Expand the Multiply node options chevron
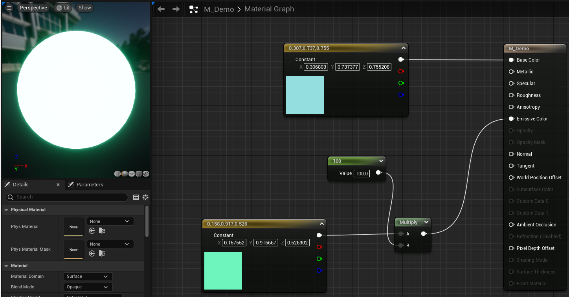 click(426, 222)
